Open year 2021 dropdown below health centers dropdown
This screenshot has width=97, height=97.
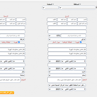(54, 89)
